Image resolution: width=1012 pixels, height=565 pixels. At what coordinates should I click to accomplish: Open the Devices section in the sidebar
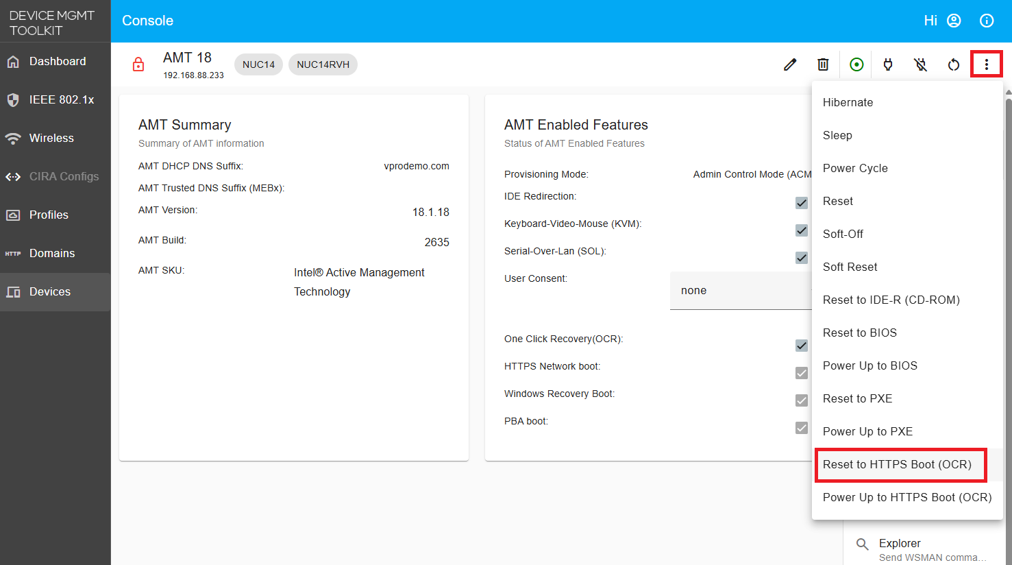51,291
